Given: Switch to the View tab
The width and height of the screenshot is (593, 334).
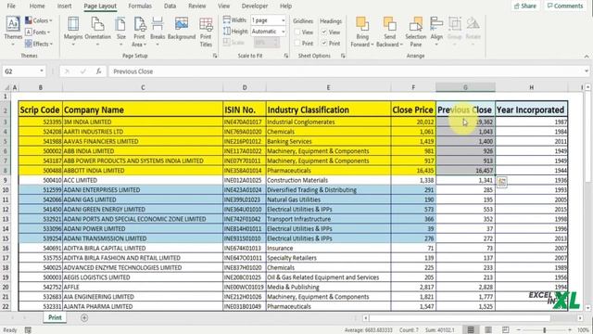Looking at the screenshot, I should click(223, 6).
